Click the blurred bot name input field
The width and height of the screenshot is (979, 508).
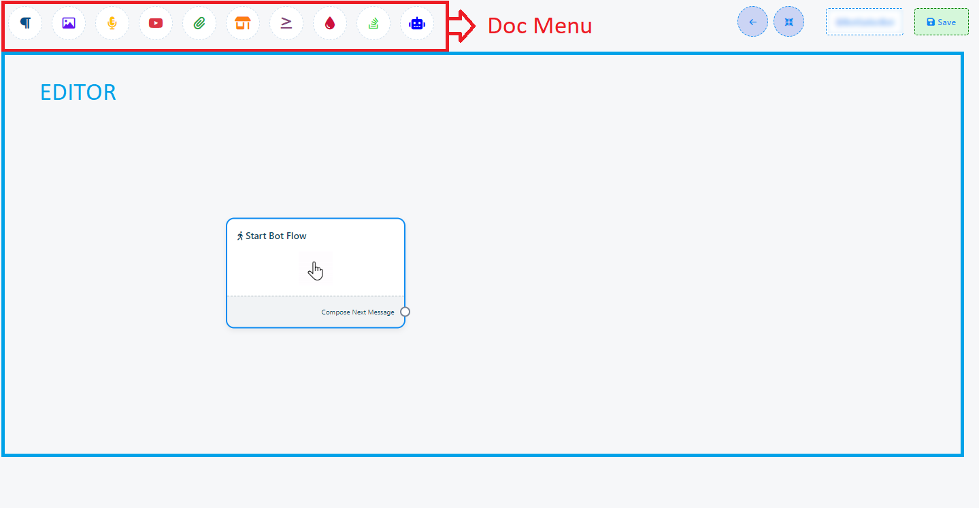[864, 22]
